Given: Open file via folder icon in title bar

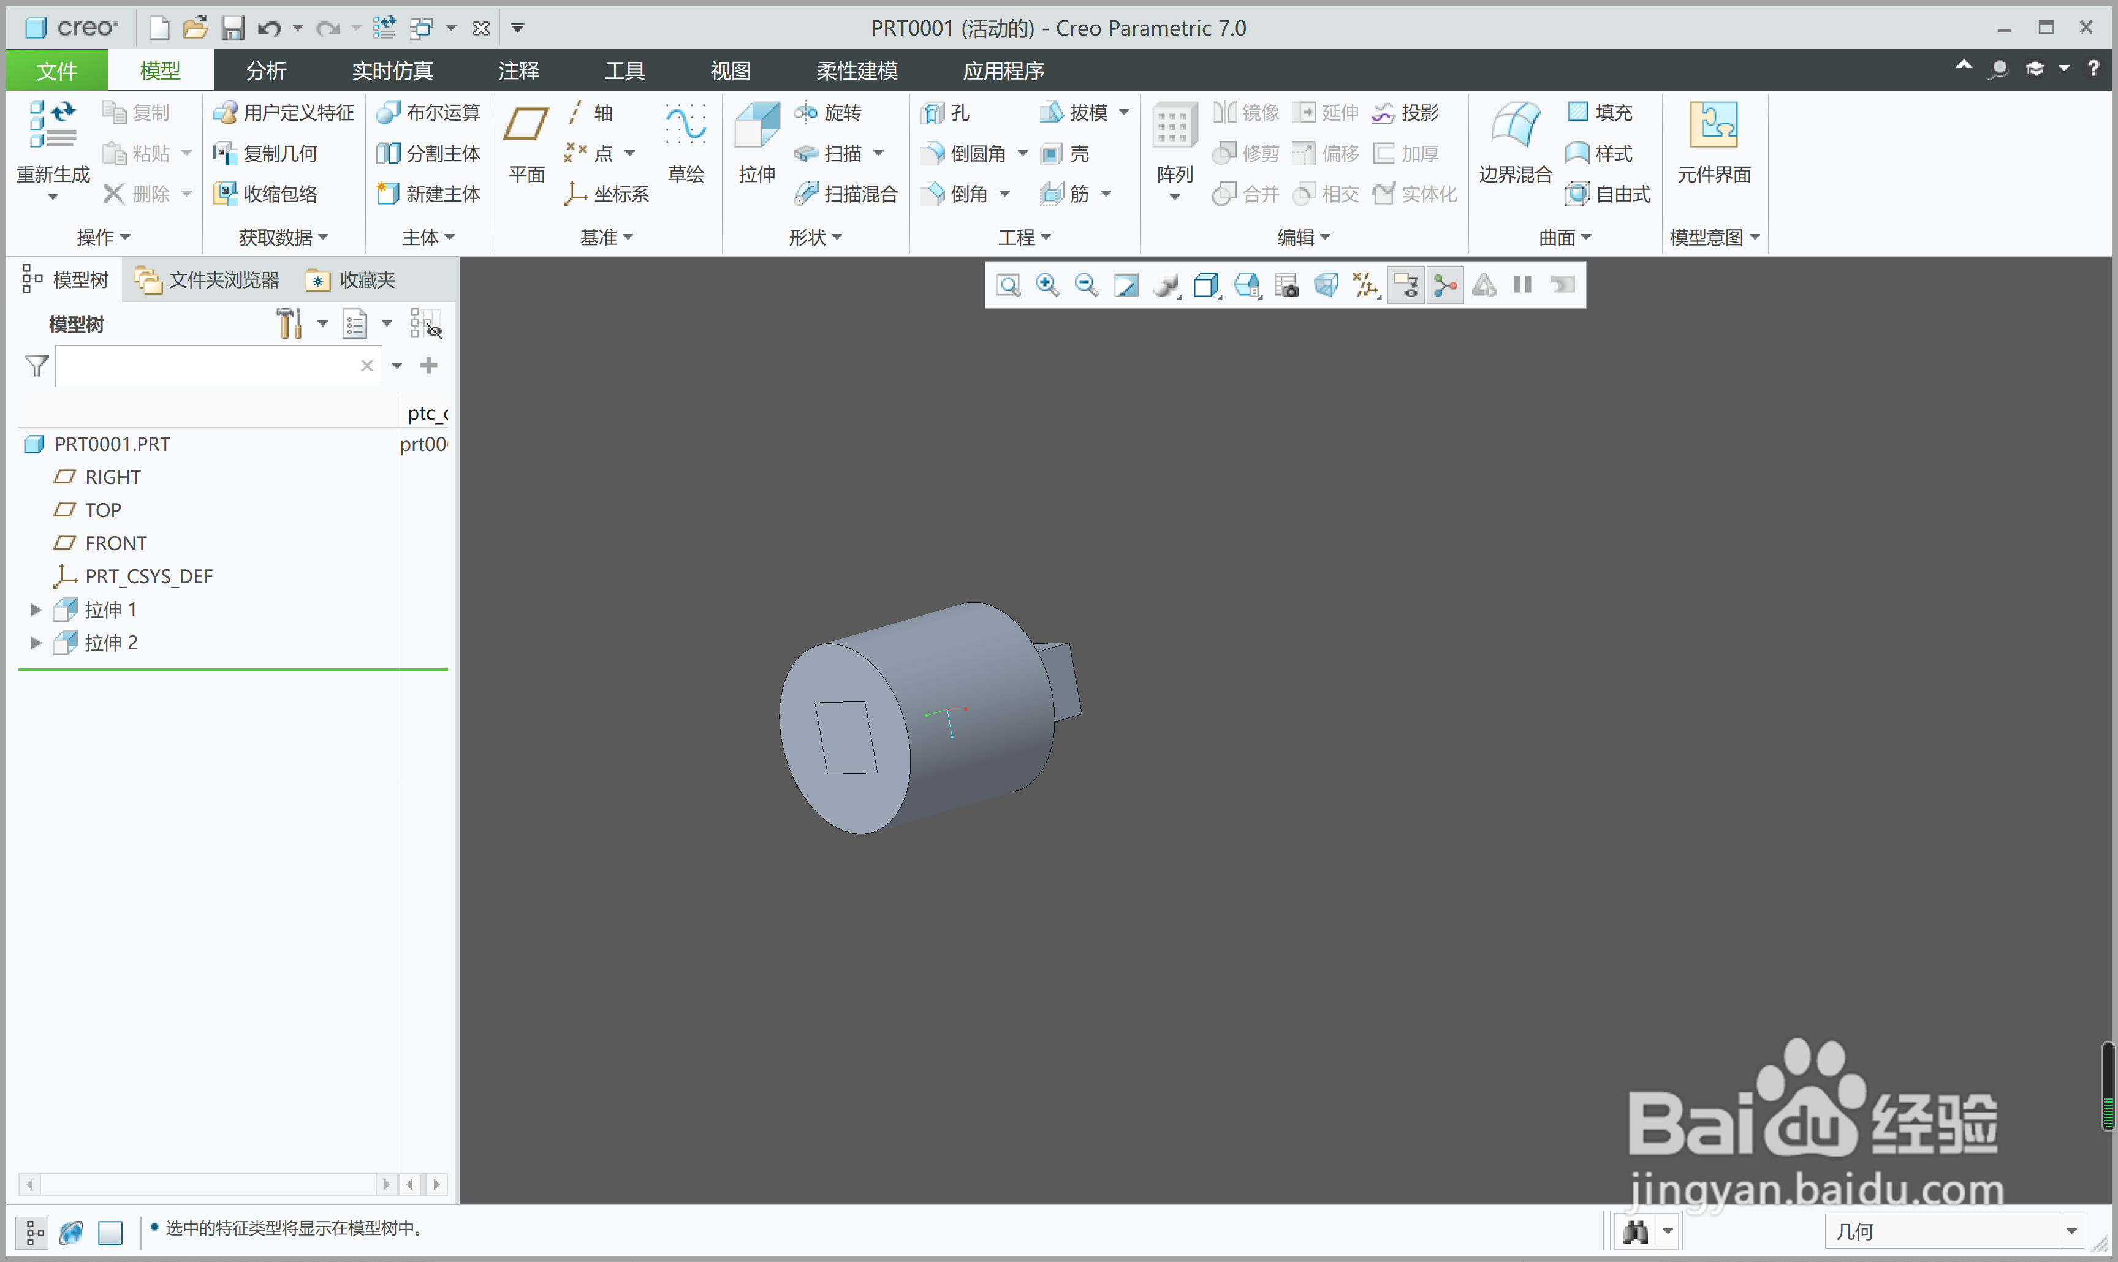Looking at the screenshot, I should pyautogui.click(x=195, y=28).
